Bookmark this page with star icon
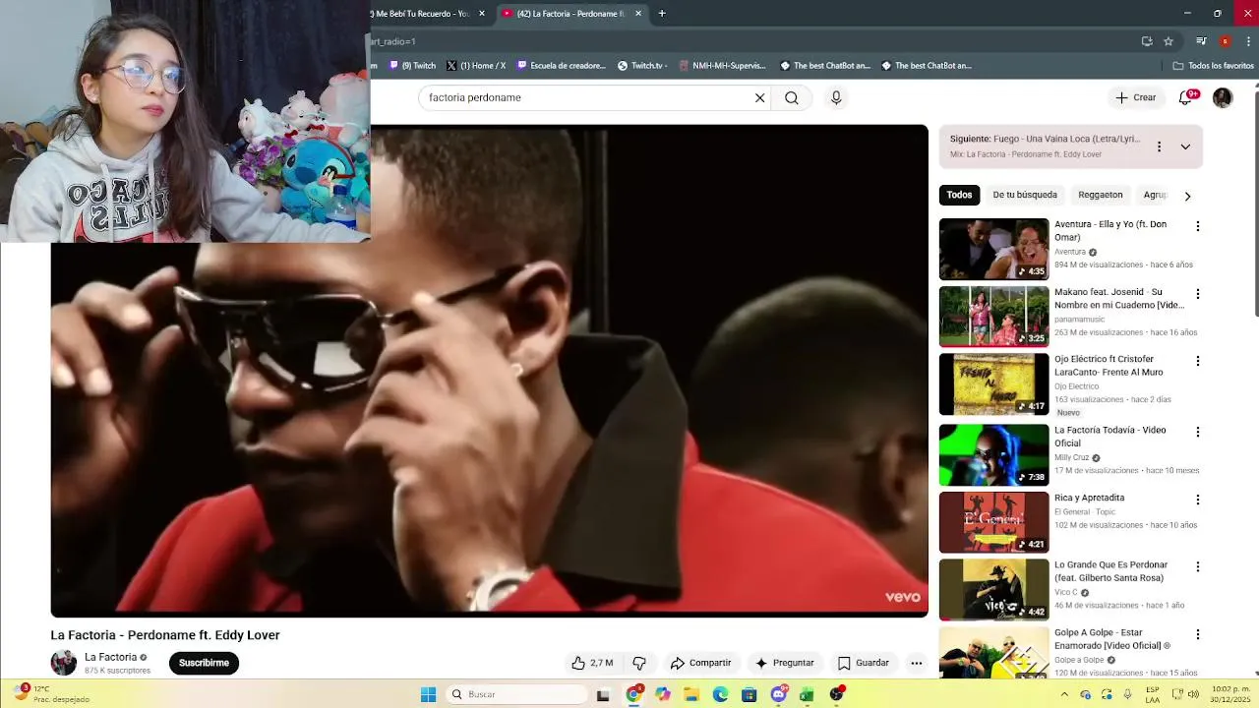The height and width of the screenshot is (708, 1259). pyautogui.click(x=1169, y=41)
